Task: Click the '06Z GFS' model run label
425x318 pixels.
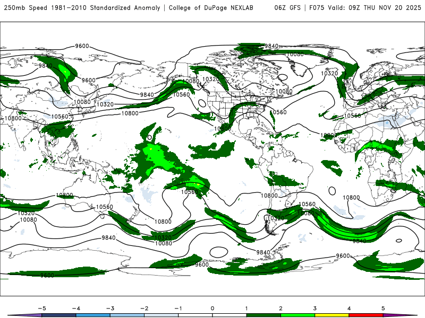Action: 287,7
